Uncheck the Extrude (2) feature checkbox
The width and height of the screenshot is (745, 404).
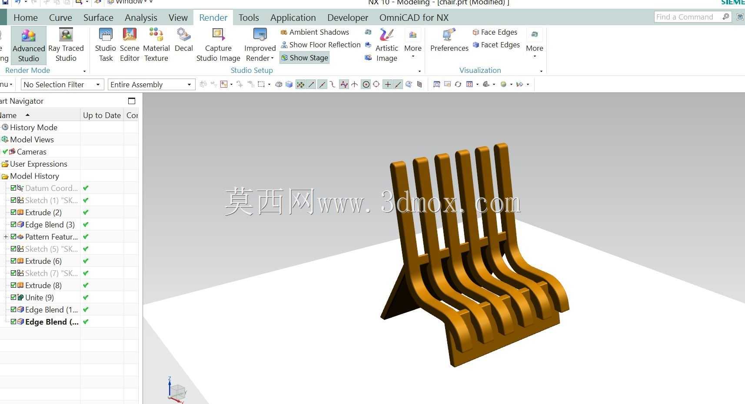tap(13, 212)
